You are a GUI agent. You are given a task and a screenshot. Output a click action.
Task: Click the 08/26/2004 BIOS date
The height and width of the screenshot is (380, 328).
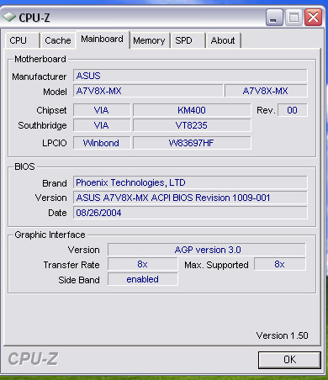point(190,213)
